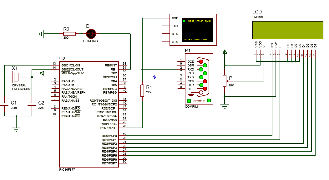Click the P1 reference label
Viewport: 329px width, 180px height.
pyautogui.click(x=188, y=51)
